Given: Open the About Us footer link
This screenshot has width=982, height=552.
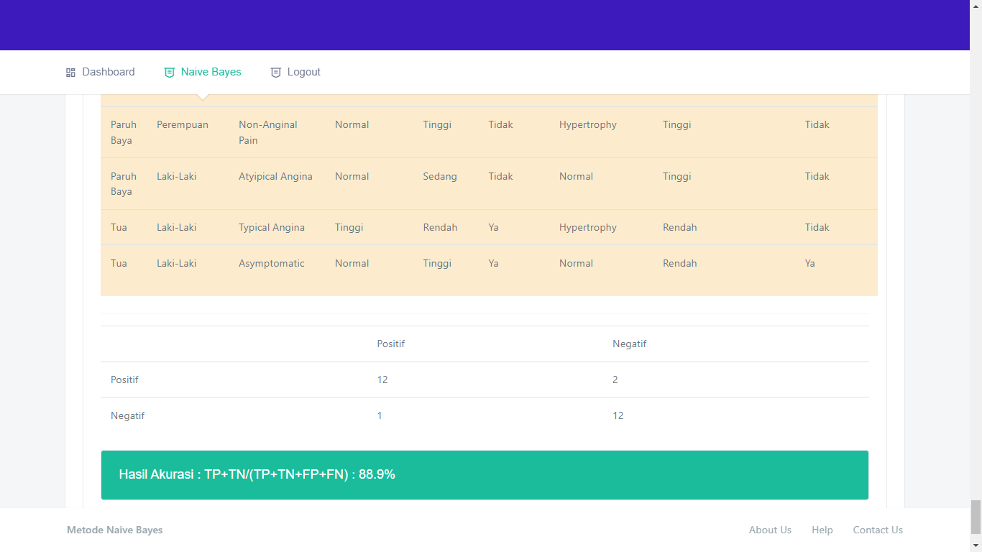Looking at the screenshot, I should (770, 530).
